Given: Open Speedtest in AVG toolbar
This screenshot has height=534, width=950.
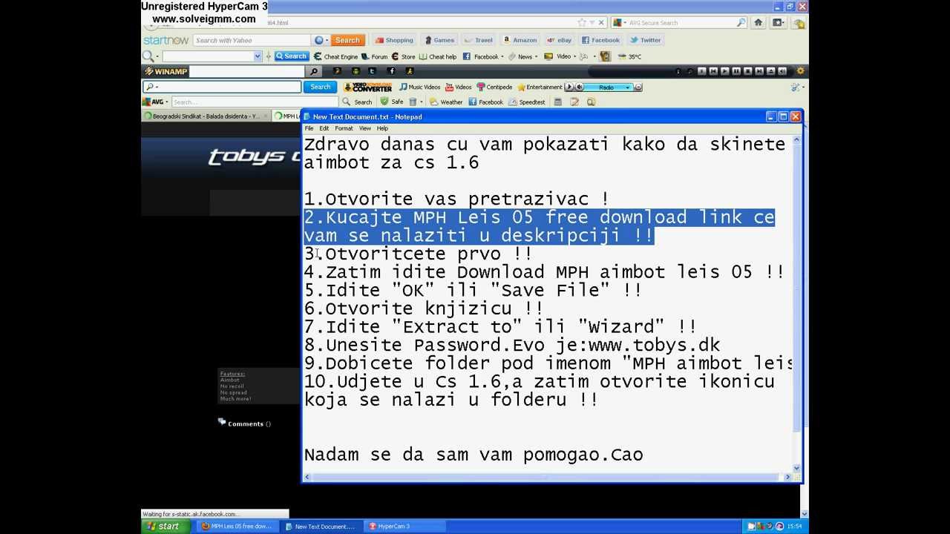Looking at the screenshot, I should coord(526,102).
